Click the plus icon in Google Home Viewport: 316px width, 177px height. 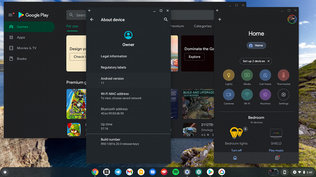[x=220, y=19]
